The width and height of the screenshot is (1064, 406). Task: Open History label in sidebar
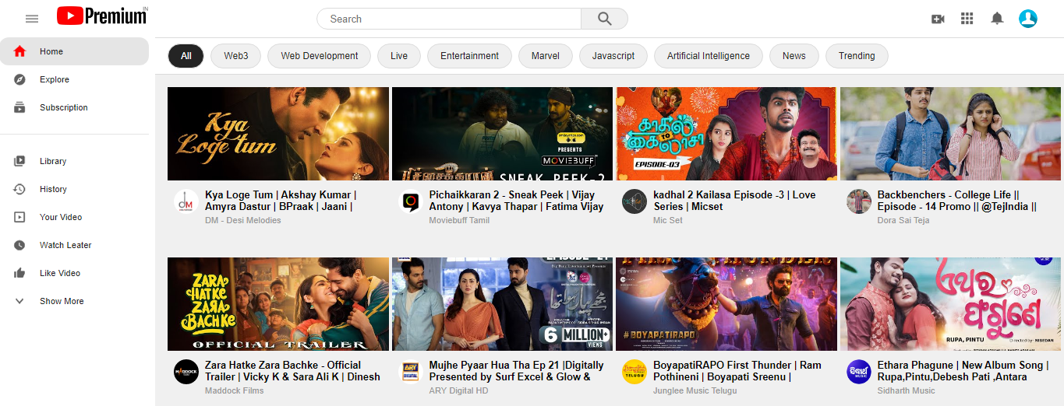point(53,189)
